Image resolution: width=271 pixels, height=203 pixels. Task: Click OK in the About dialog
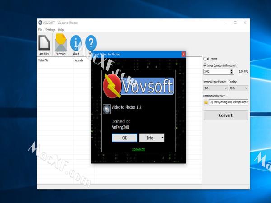point(125,138)
